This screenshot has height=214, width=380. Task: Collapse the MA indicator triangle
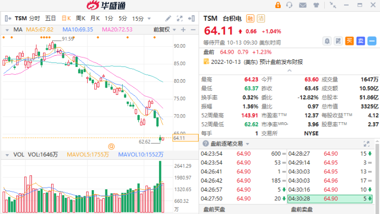7,30
